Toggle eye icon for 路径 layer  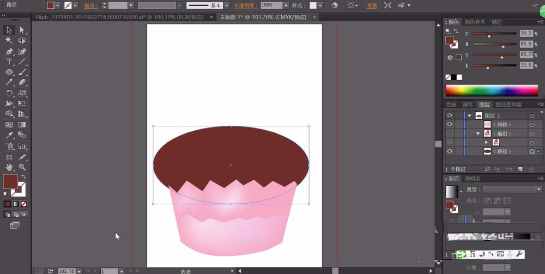[450, 151]
